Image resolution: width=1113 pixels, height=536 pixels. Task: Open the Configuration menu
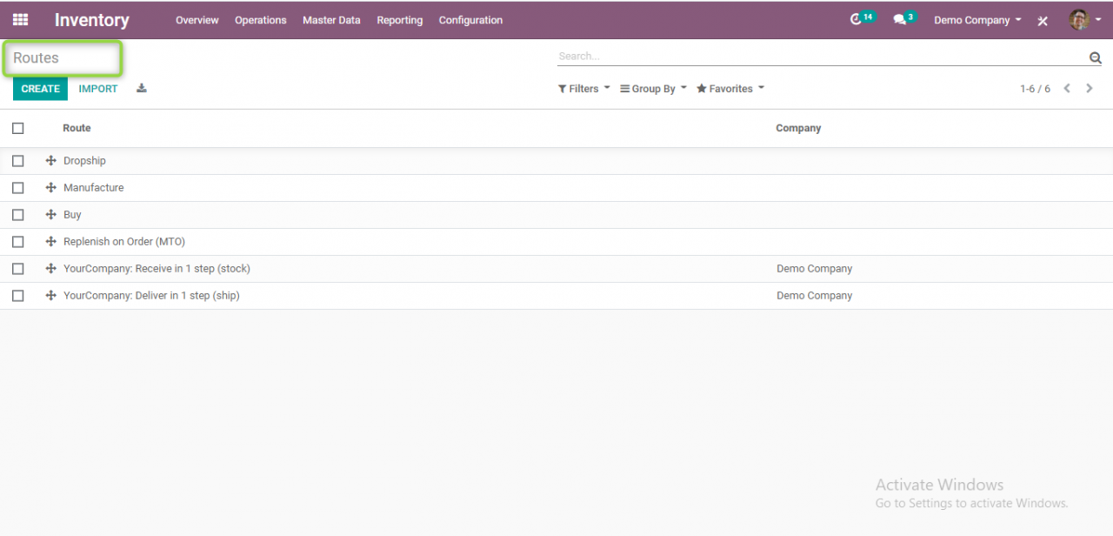click(470, 20)
